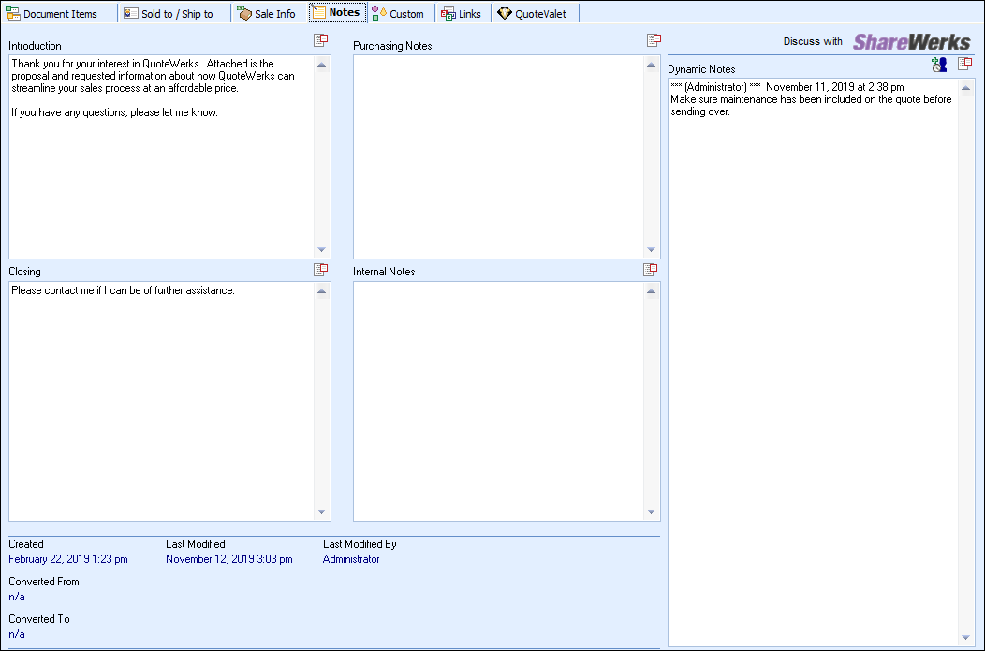Image resolution: width=985 pixels, height=651 pixels.
Task: Open the Sold to / Ship to tab
Action: 169,14
